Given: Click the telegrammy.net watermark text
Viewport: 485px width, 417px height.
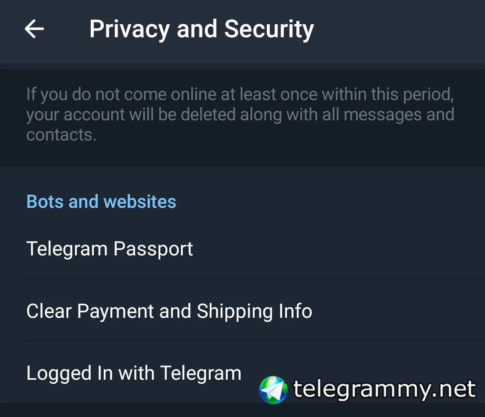Looking at the screenshot, I should tap(384, 389).
